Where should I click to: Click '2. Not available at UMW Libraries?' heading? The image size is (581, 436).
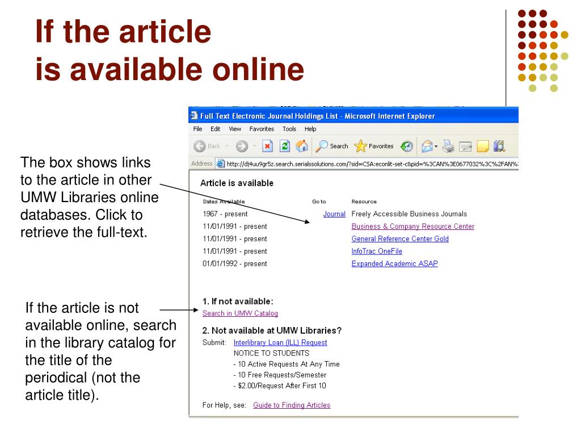tap(272, 330)
